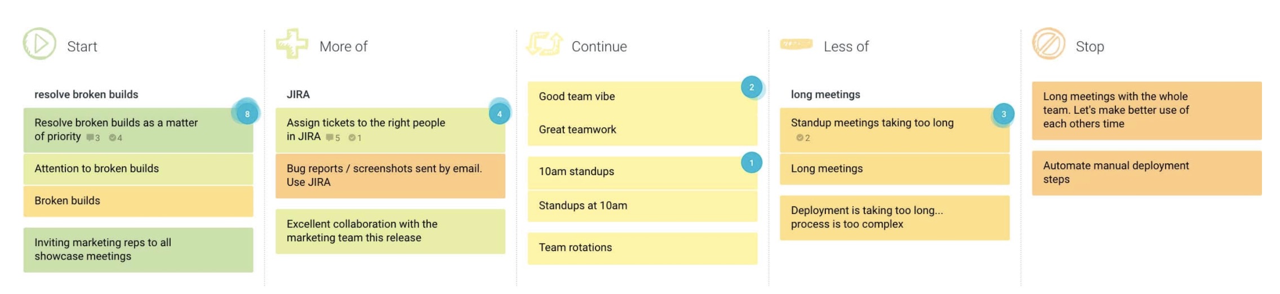Viewport: 1280px width, 294px height.
Task: Click the 8 votes badge on broken builds
Action: coord(247,114)
